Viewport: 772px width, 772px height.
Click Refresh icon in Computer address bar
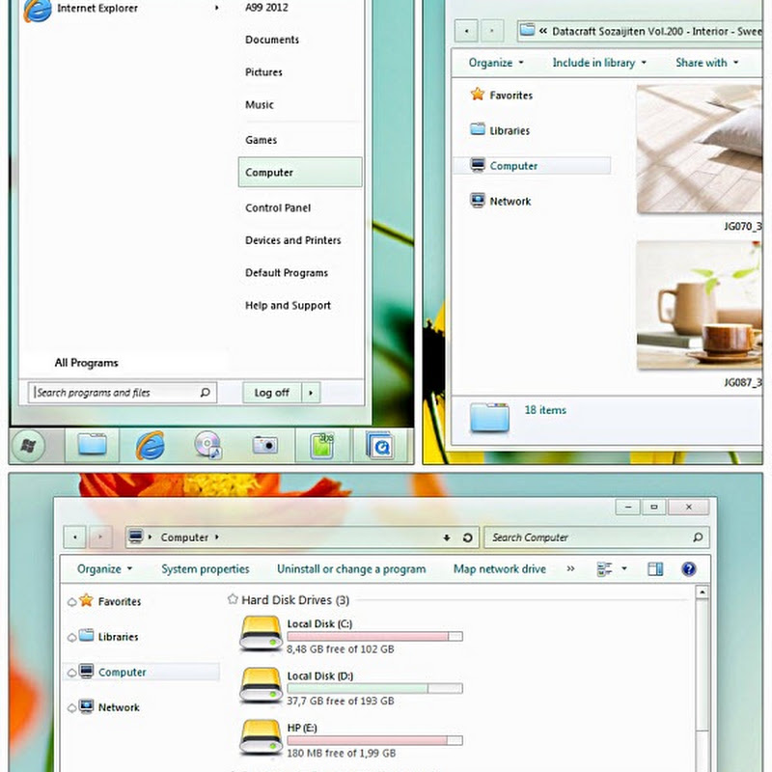468,538
